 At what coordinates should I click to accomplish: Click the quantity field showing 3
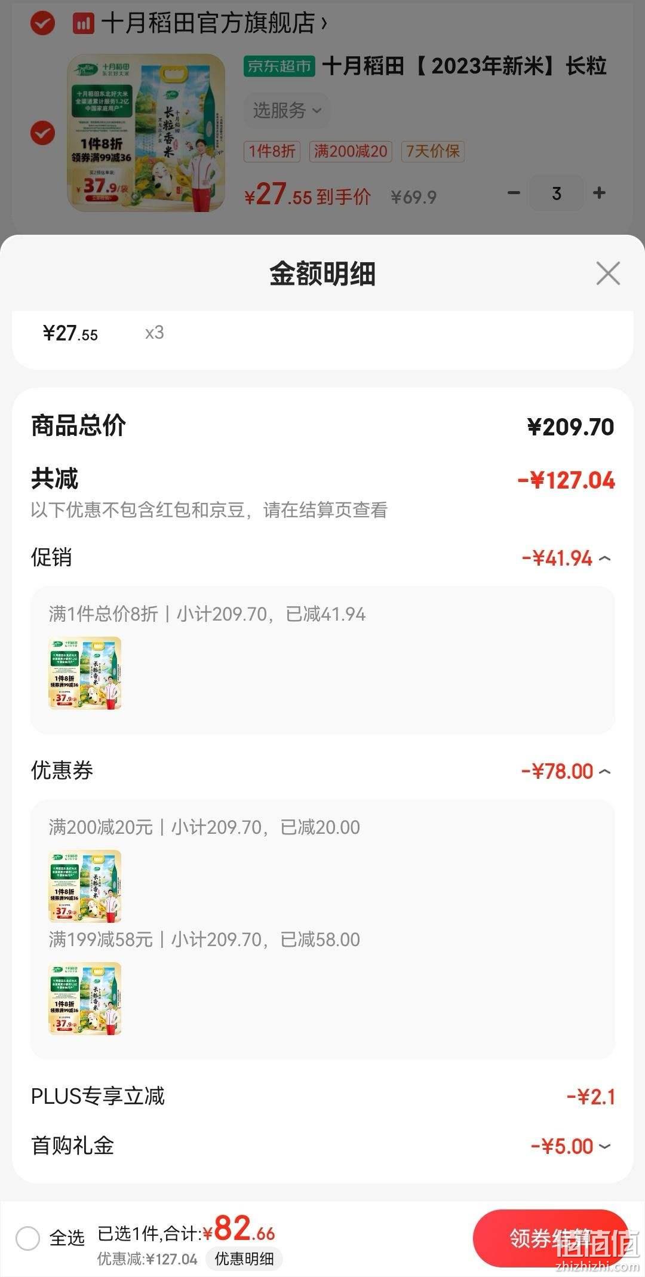(x=557, y=193)
